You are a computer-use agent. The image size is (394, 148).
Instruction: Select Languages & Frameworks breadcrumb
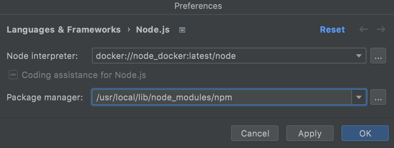pyautogui.click(x=64, y=30)
